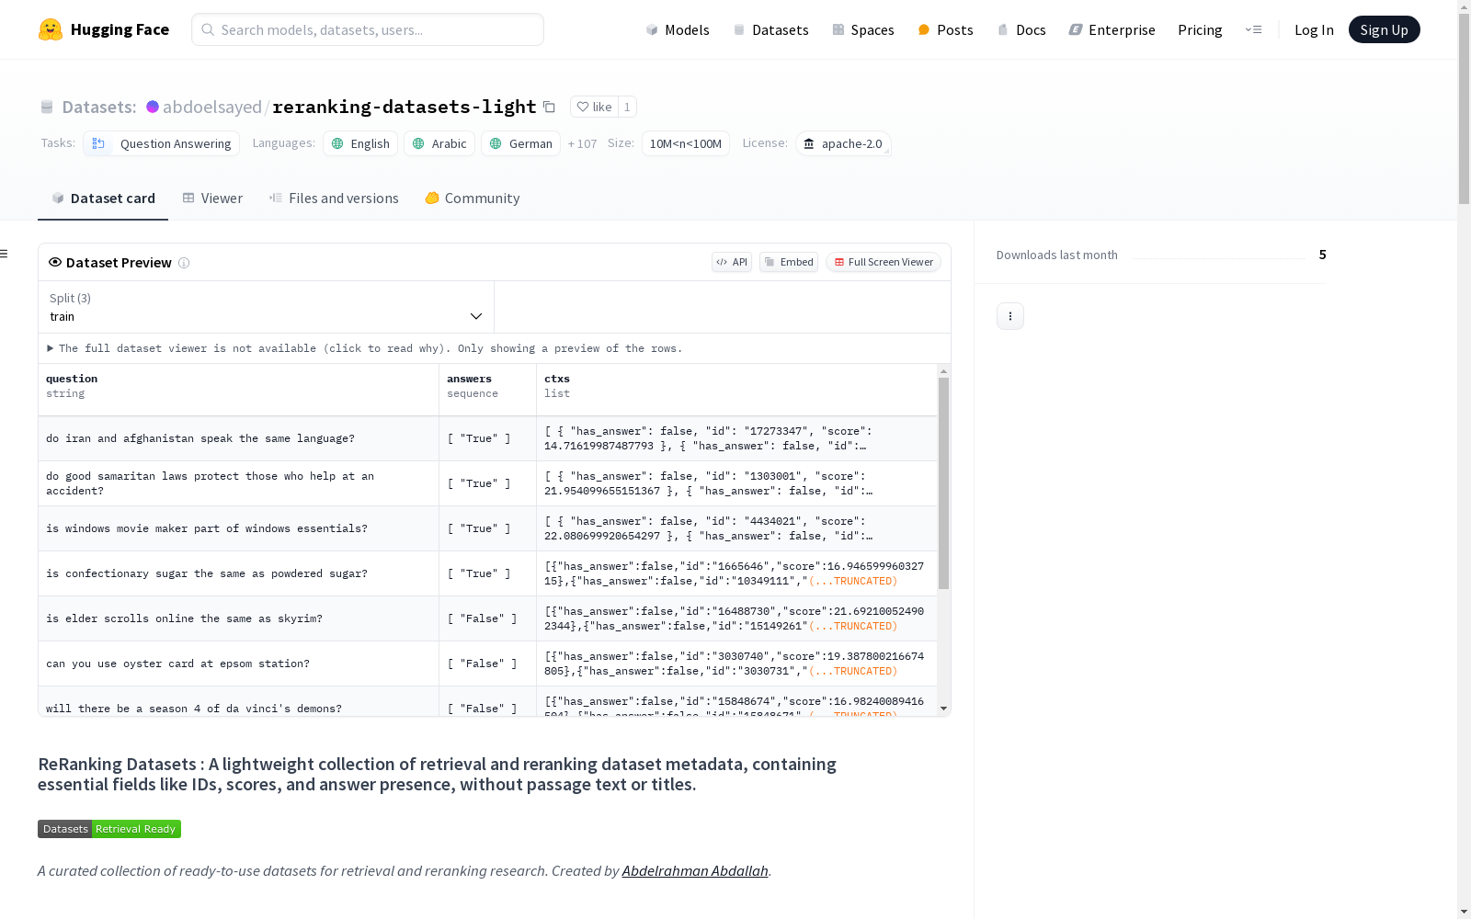
Task: Open Files and versions tab
Action: coord(334,199)
